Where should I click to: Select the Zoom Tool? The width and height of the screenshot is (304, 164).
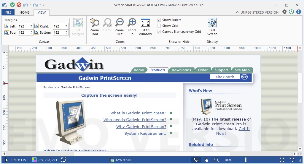(x=94, y=27)
